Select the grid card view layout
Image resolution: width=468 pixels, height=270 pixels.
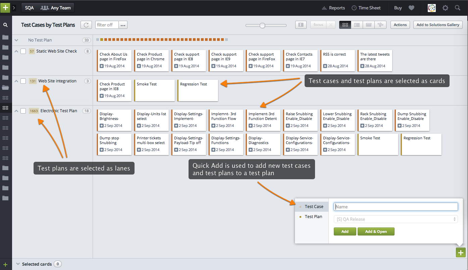tap(345, 24)
